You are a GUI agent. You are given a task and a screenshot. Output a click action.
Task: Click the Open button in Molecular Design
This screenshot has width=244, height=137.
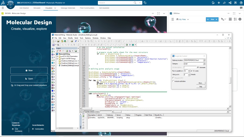point(29,79)
